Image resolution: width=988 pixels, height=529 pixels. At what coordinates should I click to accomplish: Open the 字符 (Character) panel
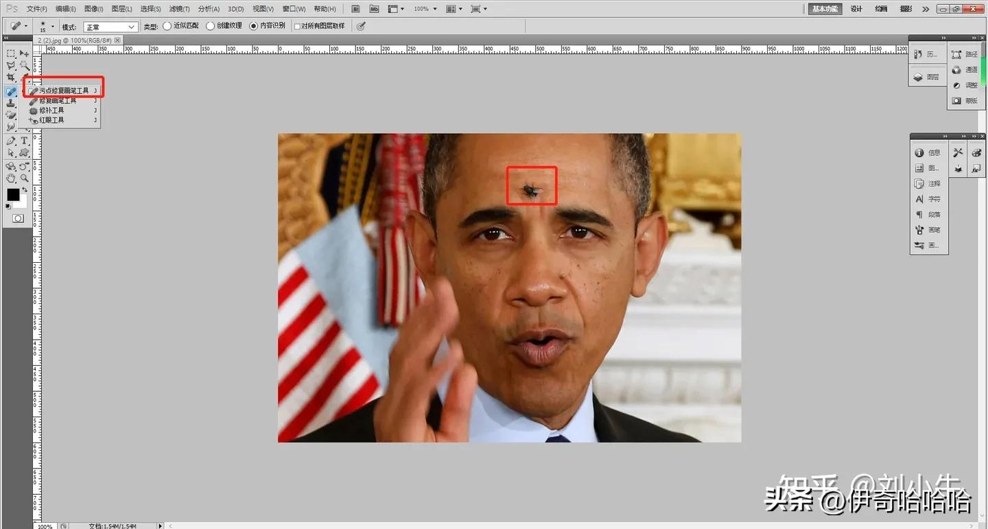click(x=930, y=199)
